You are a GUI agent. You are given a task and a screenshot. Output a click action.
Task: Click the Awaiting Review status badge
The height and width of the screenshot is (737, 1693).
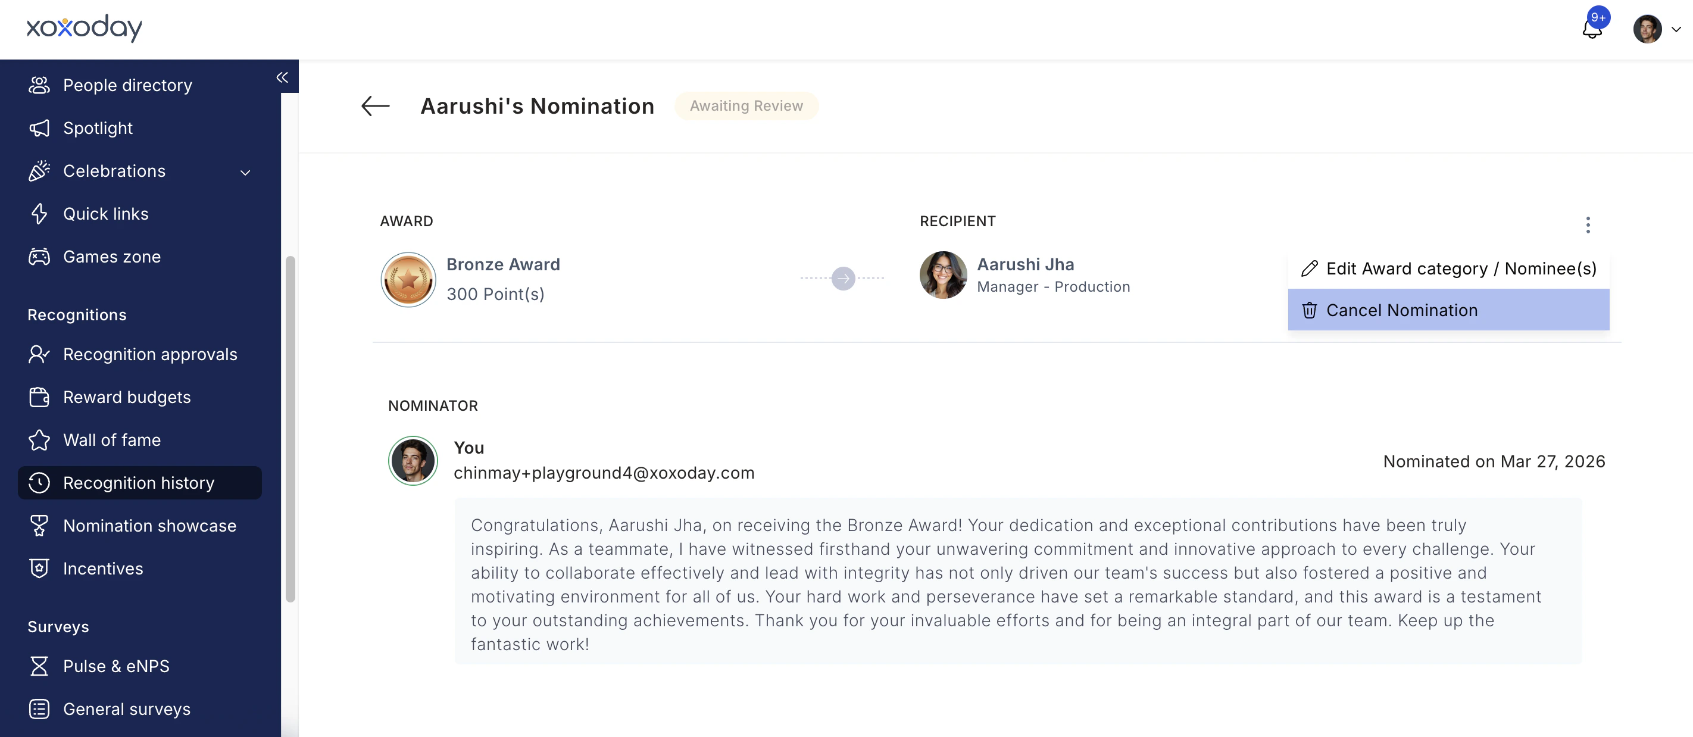746,106
